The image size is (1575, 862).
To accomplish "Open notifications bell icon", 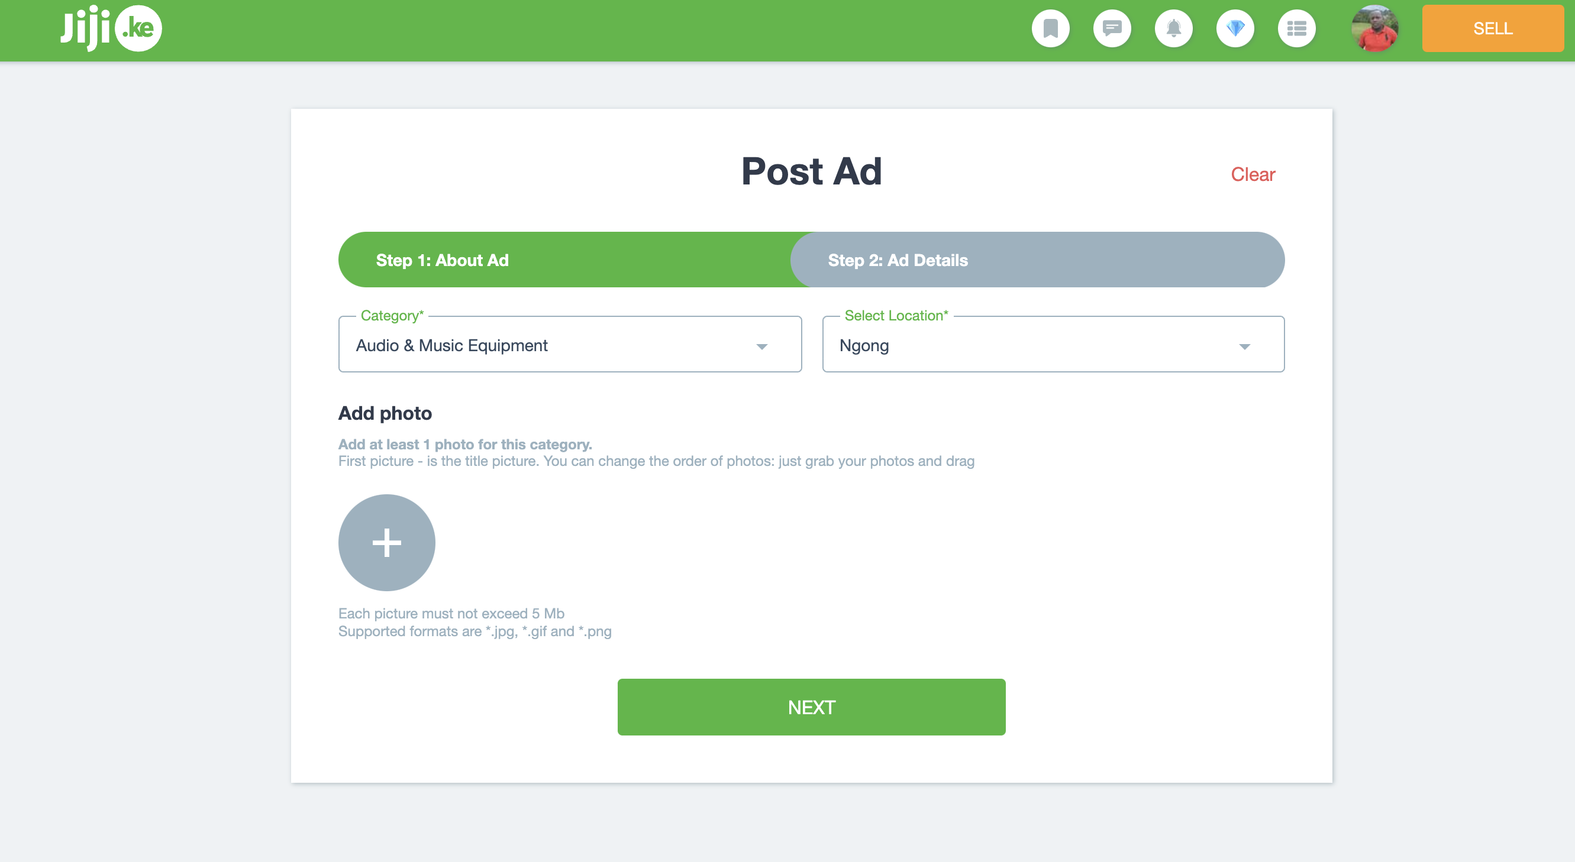I will click(x=1173, y=28).
